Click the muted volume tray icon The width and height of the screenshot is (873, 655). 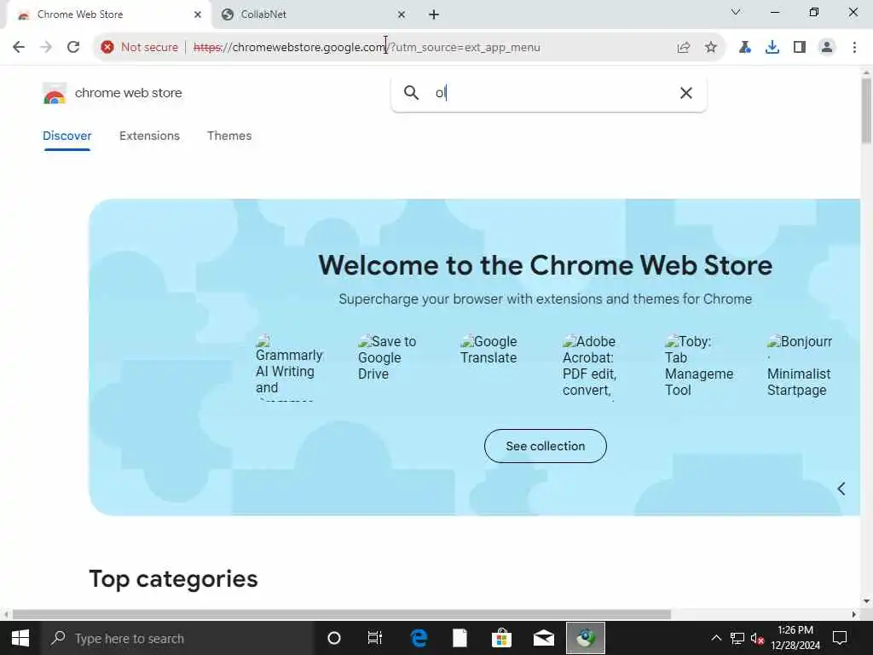(x=757, y=638)
